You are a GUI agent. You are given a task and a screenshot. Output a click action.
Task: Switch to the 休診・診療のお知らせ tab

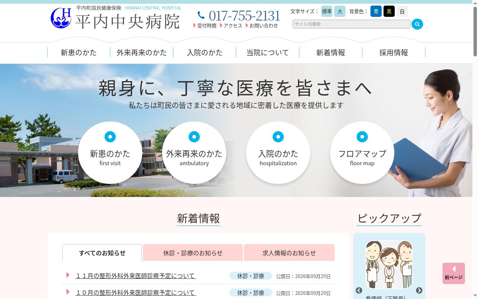193,253
